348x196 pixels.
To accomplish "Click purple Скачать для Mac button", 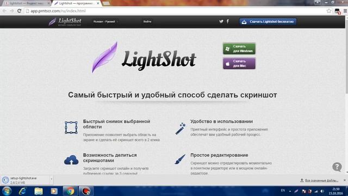I will 239,63.
